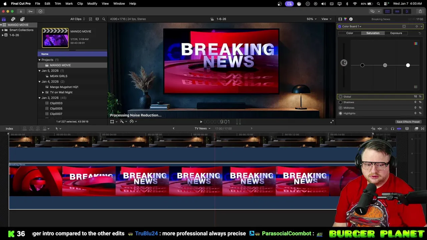
Task: Open the Effects Browser icon
Action: pyautogui.click(x=416, y=129)
